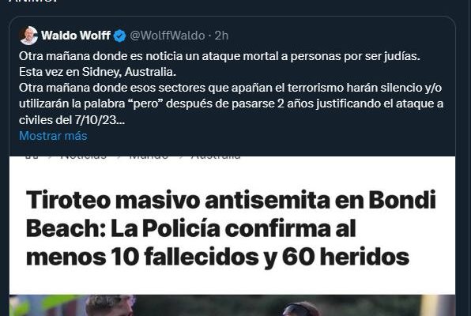Click the Australia breadcrumb item
The width and height of the screenshot is (471, 316).
coord(216,156)
